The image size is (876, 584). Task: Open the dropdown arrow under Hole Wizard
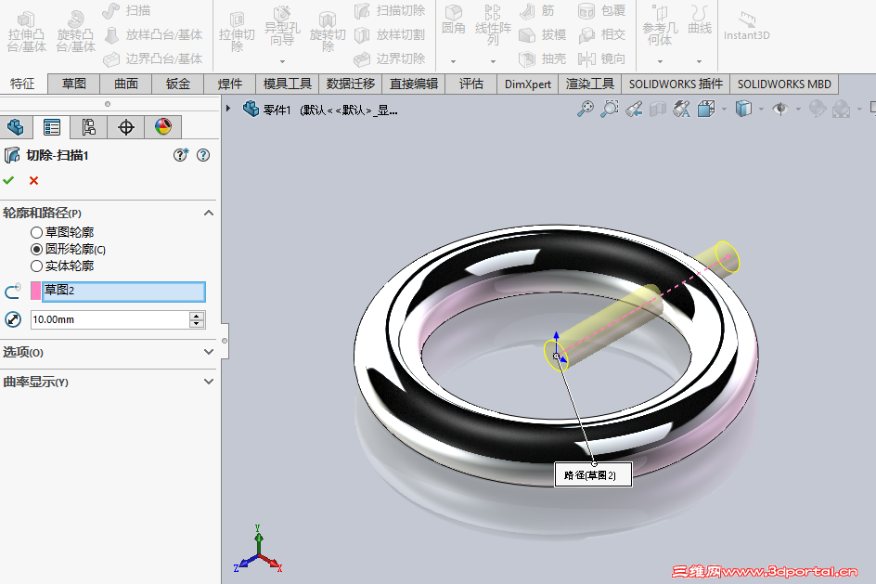pyautogui.click(x=282, y=61)
